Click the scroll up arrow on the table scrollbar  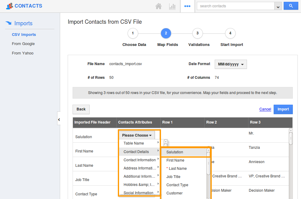(x=291, y=130)
